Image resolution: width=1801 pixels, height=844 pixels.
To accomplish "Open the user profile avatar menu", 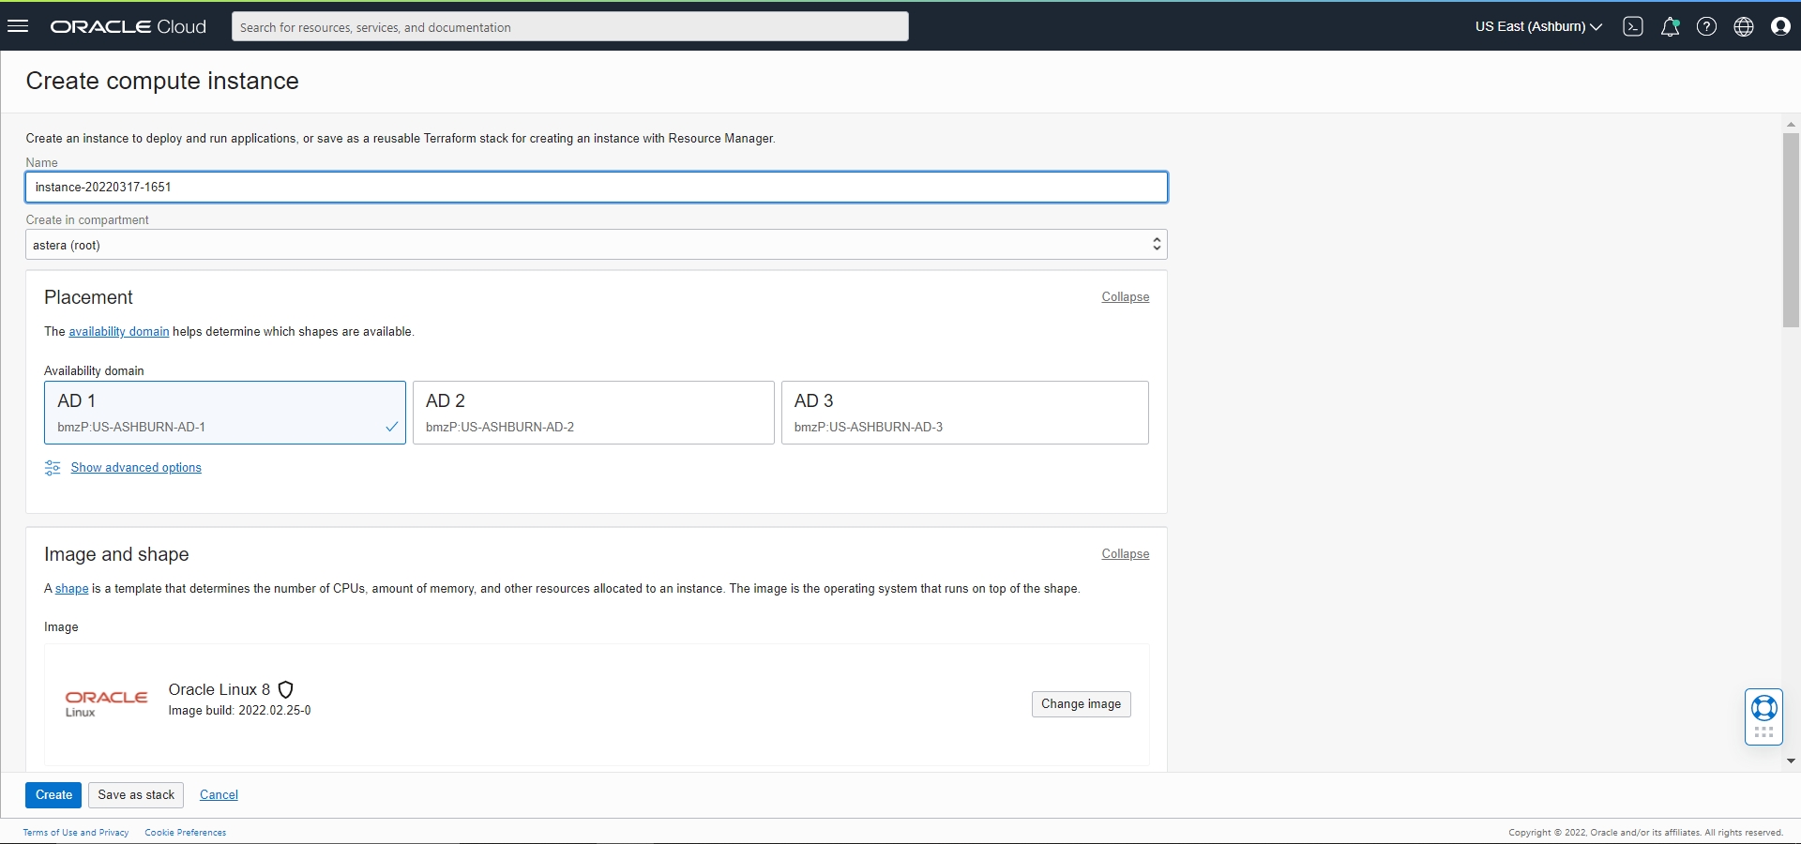I will pyautogui.click(x=1780, y=26).
